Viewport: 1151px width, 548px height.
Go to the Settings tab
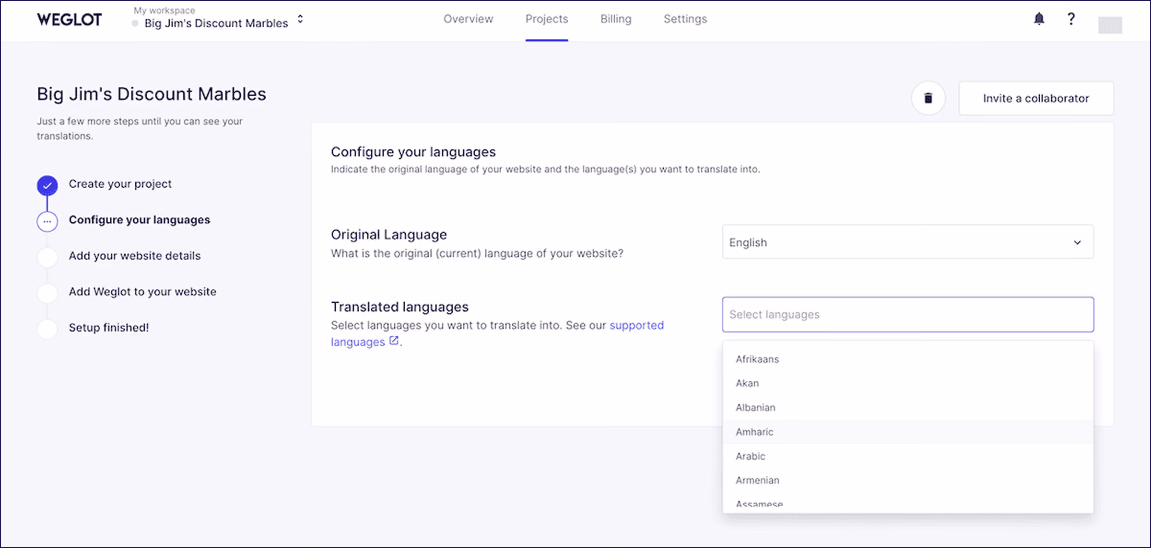(x=685, y=19)
